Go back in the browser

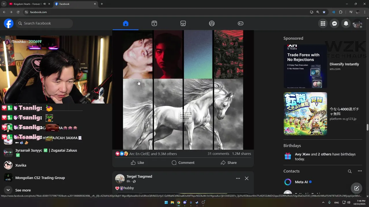[x=4, y=12]
